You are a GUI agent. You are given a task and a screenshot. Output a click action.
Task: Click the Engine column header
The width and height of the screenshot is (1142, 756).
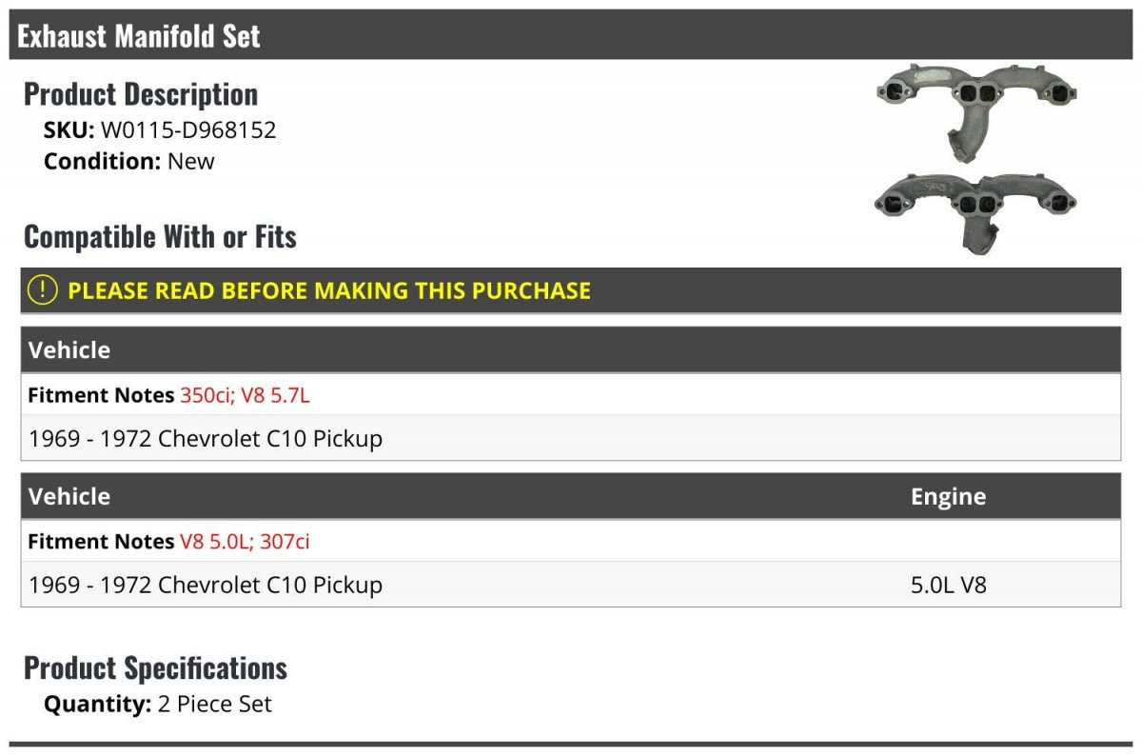pos(948,496)
